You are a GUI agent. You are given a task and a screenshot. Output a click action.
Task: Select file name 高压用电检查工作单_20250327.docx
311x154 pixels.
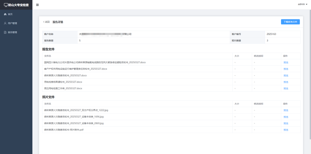[x=63, y=88]
